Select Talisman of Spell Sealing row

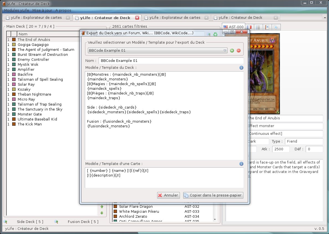(43, 80)
